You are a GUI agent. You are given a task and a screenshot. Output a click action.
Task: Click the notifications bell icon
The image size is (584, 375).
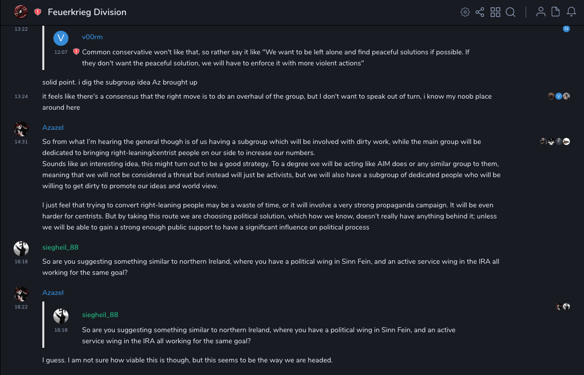tap(571, 12)
